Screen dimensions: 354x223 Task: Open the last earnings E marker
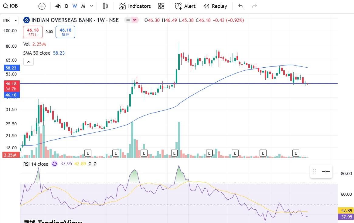pyautogui.click(x=296, y=153)
